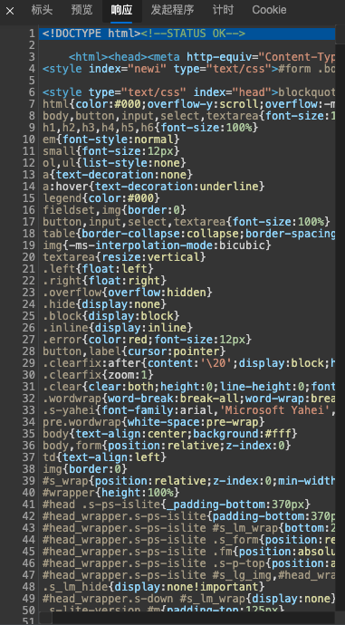Click line pre.wordwrap{white-space:pre-wrap}
This screenshot has width=345, height=625.
[x=154, y=422]
